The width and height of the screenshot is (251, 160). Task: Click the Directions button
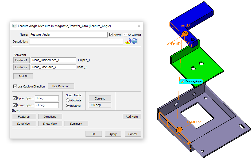click(50, 117)
